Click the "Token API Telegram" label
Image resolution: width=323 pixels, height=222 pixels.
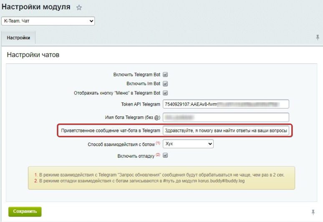coord(141,104)
